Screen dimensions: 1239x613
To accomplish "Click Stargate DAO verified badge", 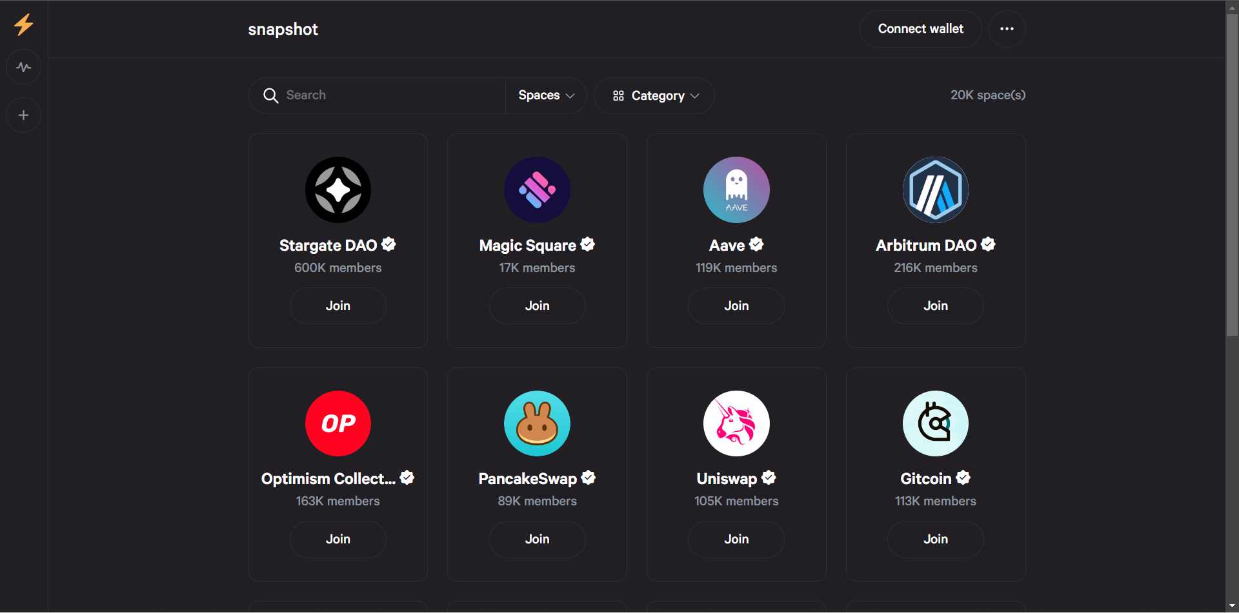I will pyautogui.click(x=388, y=244).
